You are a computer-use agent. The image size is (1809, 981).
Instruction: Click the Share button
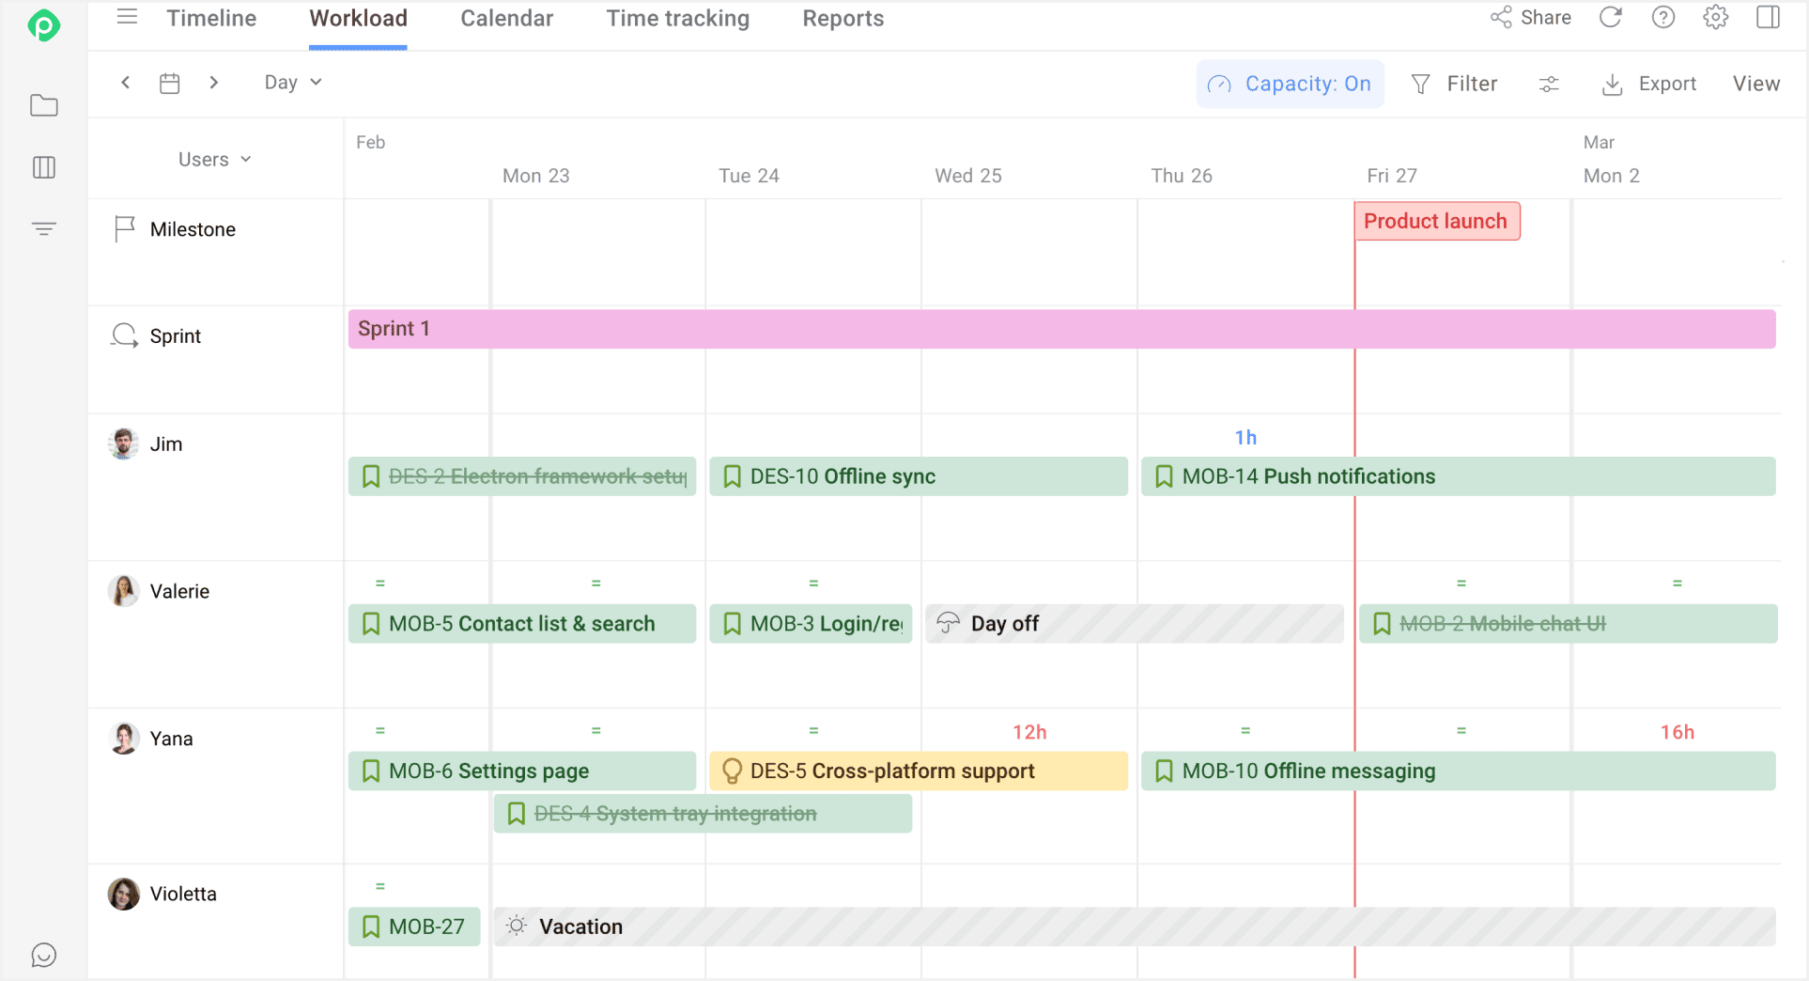point(1531,18)
